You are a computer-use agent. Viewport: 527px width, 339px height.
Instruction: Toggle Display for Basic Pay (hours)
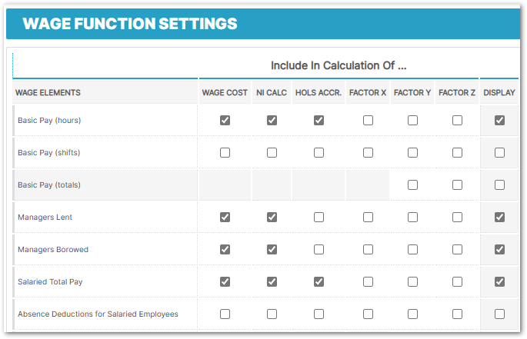(499, 121)
